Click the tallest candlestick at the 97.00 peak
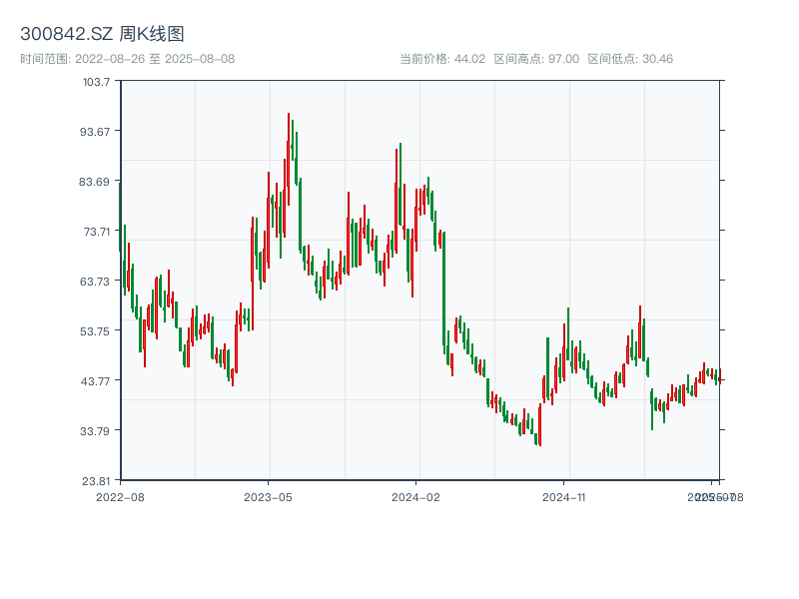The height and width of the screenshot is (599, 799). pos(289,159)
